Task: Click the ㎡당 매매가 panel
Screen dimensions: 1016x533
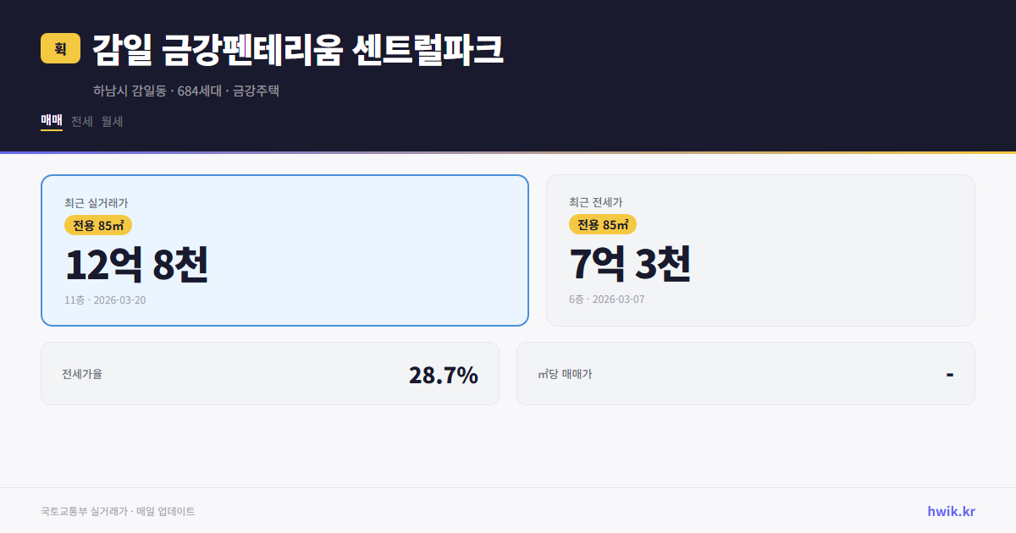Action: pos(745,373)
